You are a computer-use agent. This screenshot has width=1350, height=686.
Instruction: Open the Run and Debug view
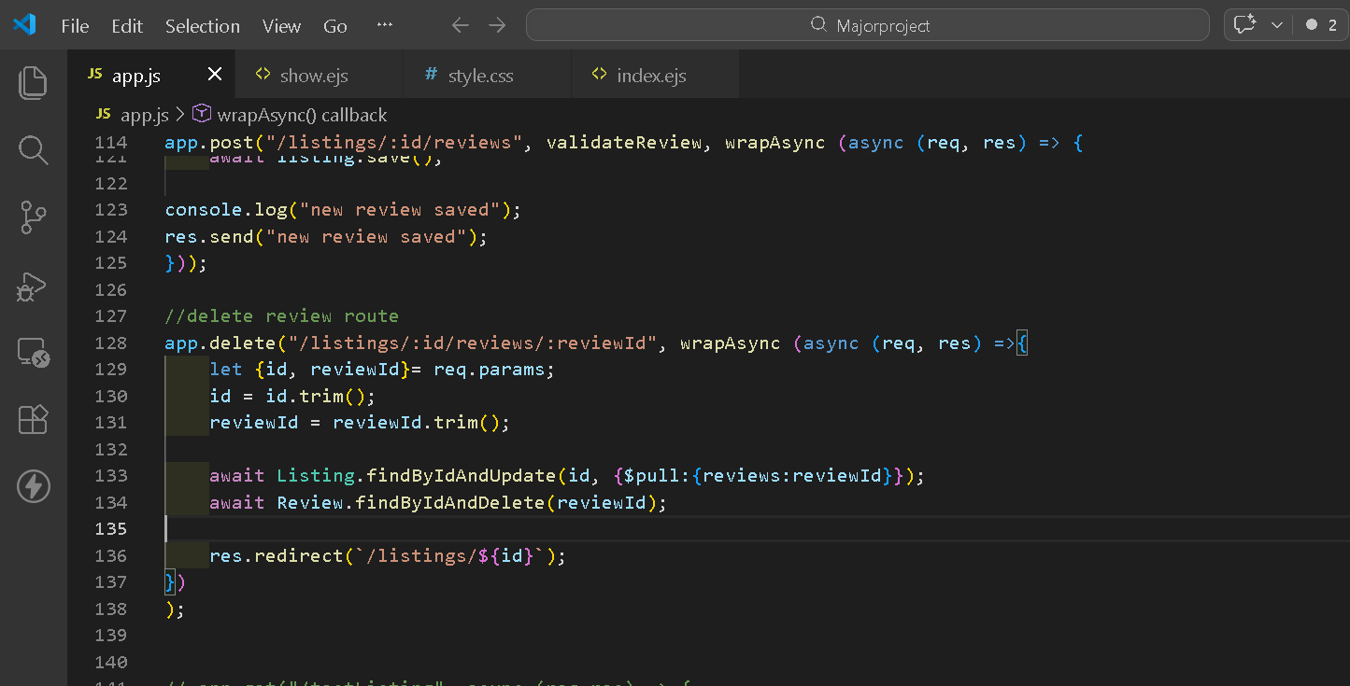point(33,286)
